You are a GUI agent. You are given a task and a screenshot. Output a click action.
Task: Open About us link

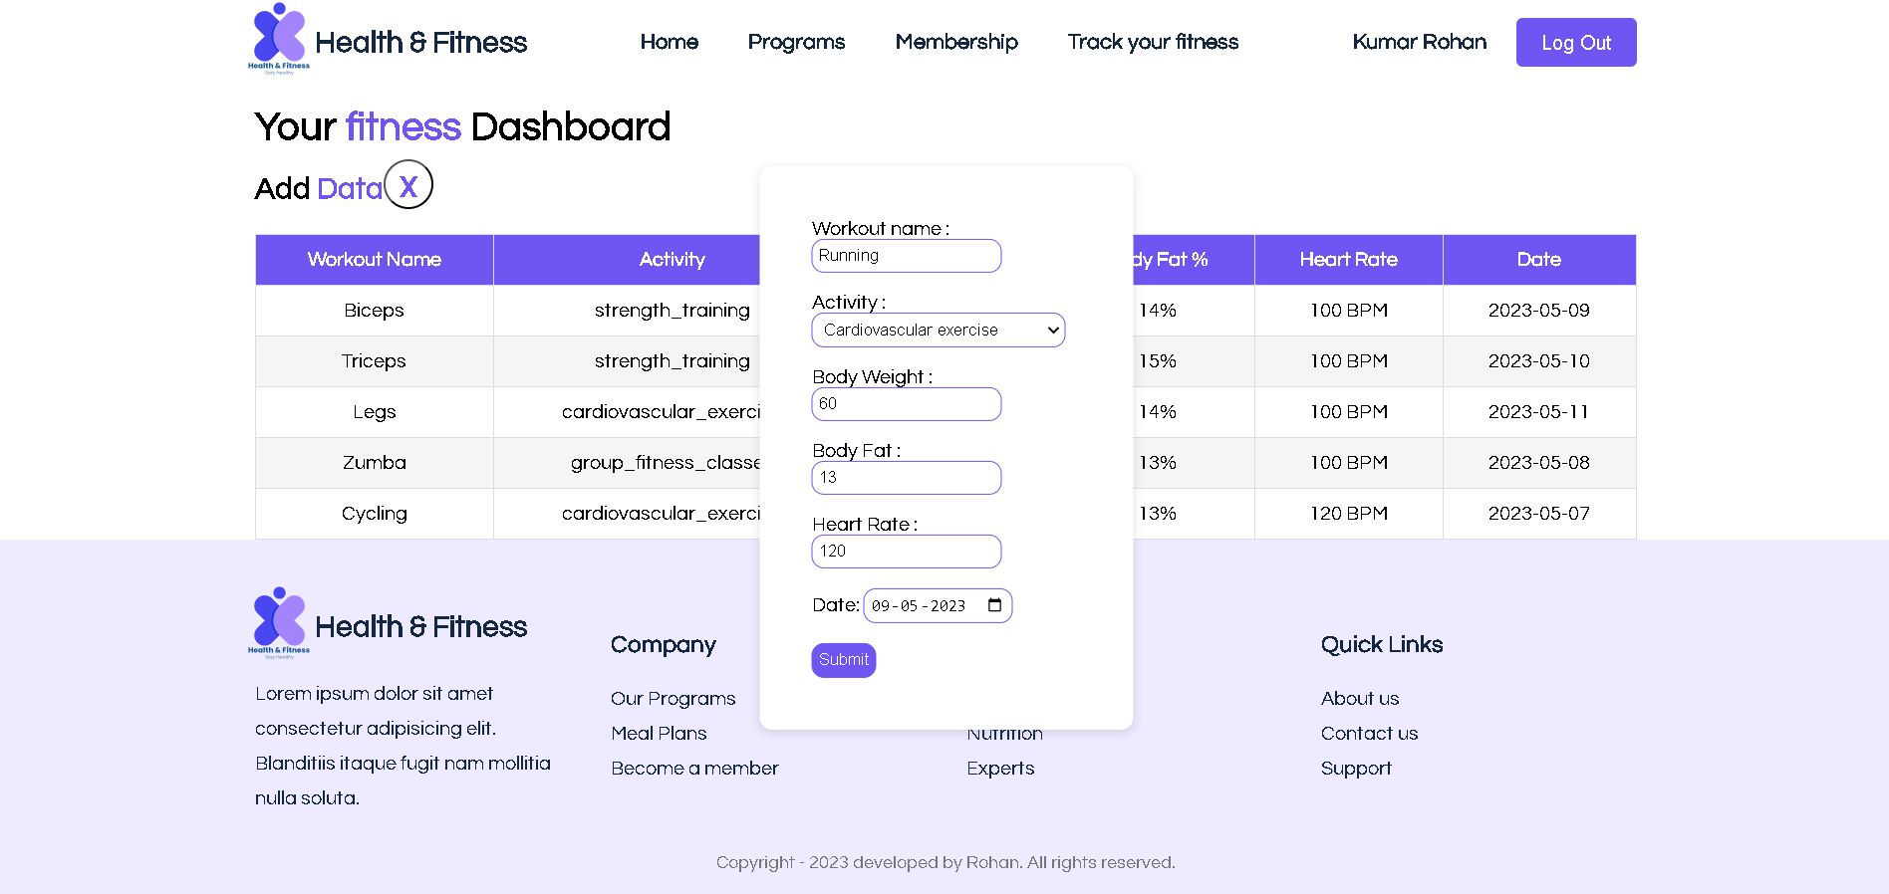[x=1360, y=699]
